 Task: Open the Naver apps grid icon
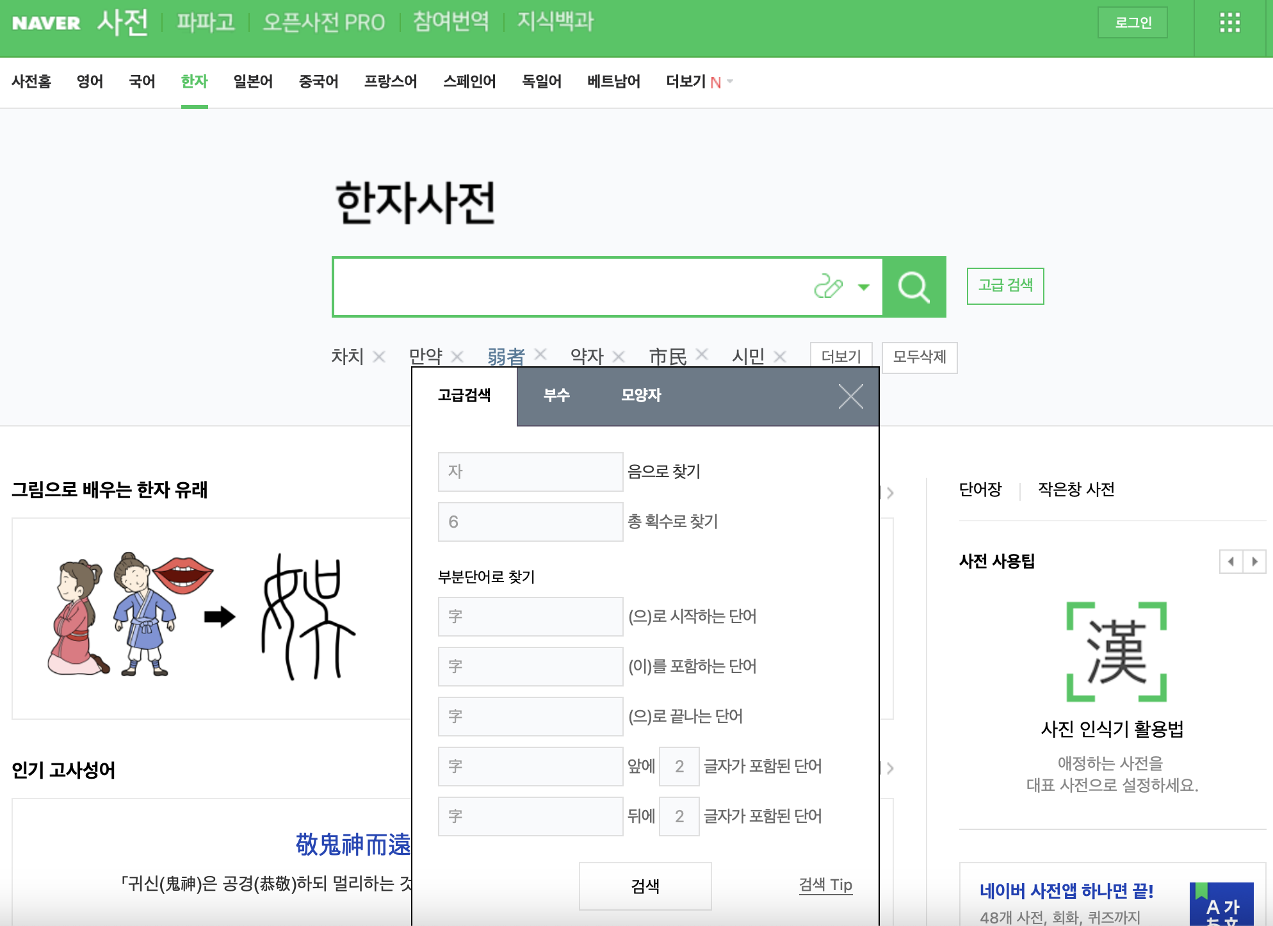(x=1229, y=23)
